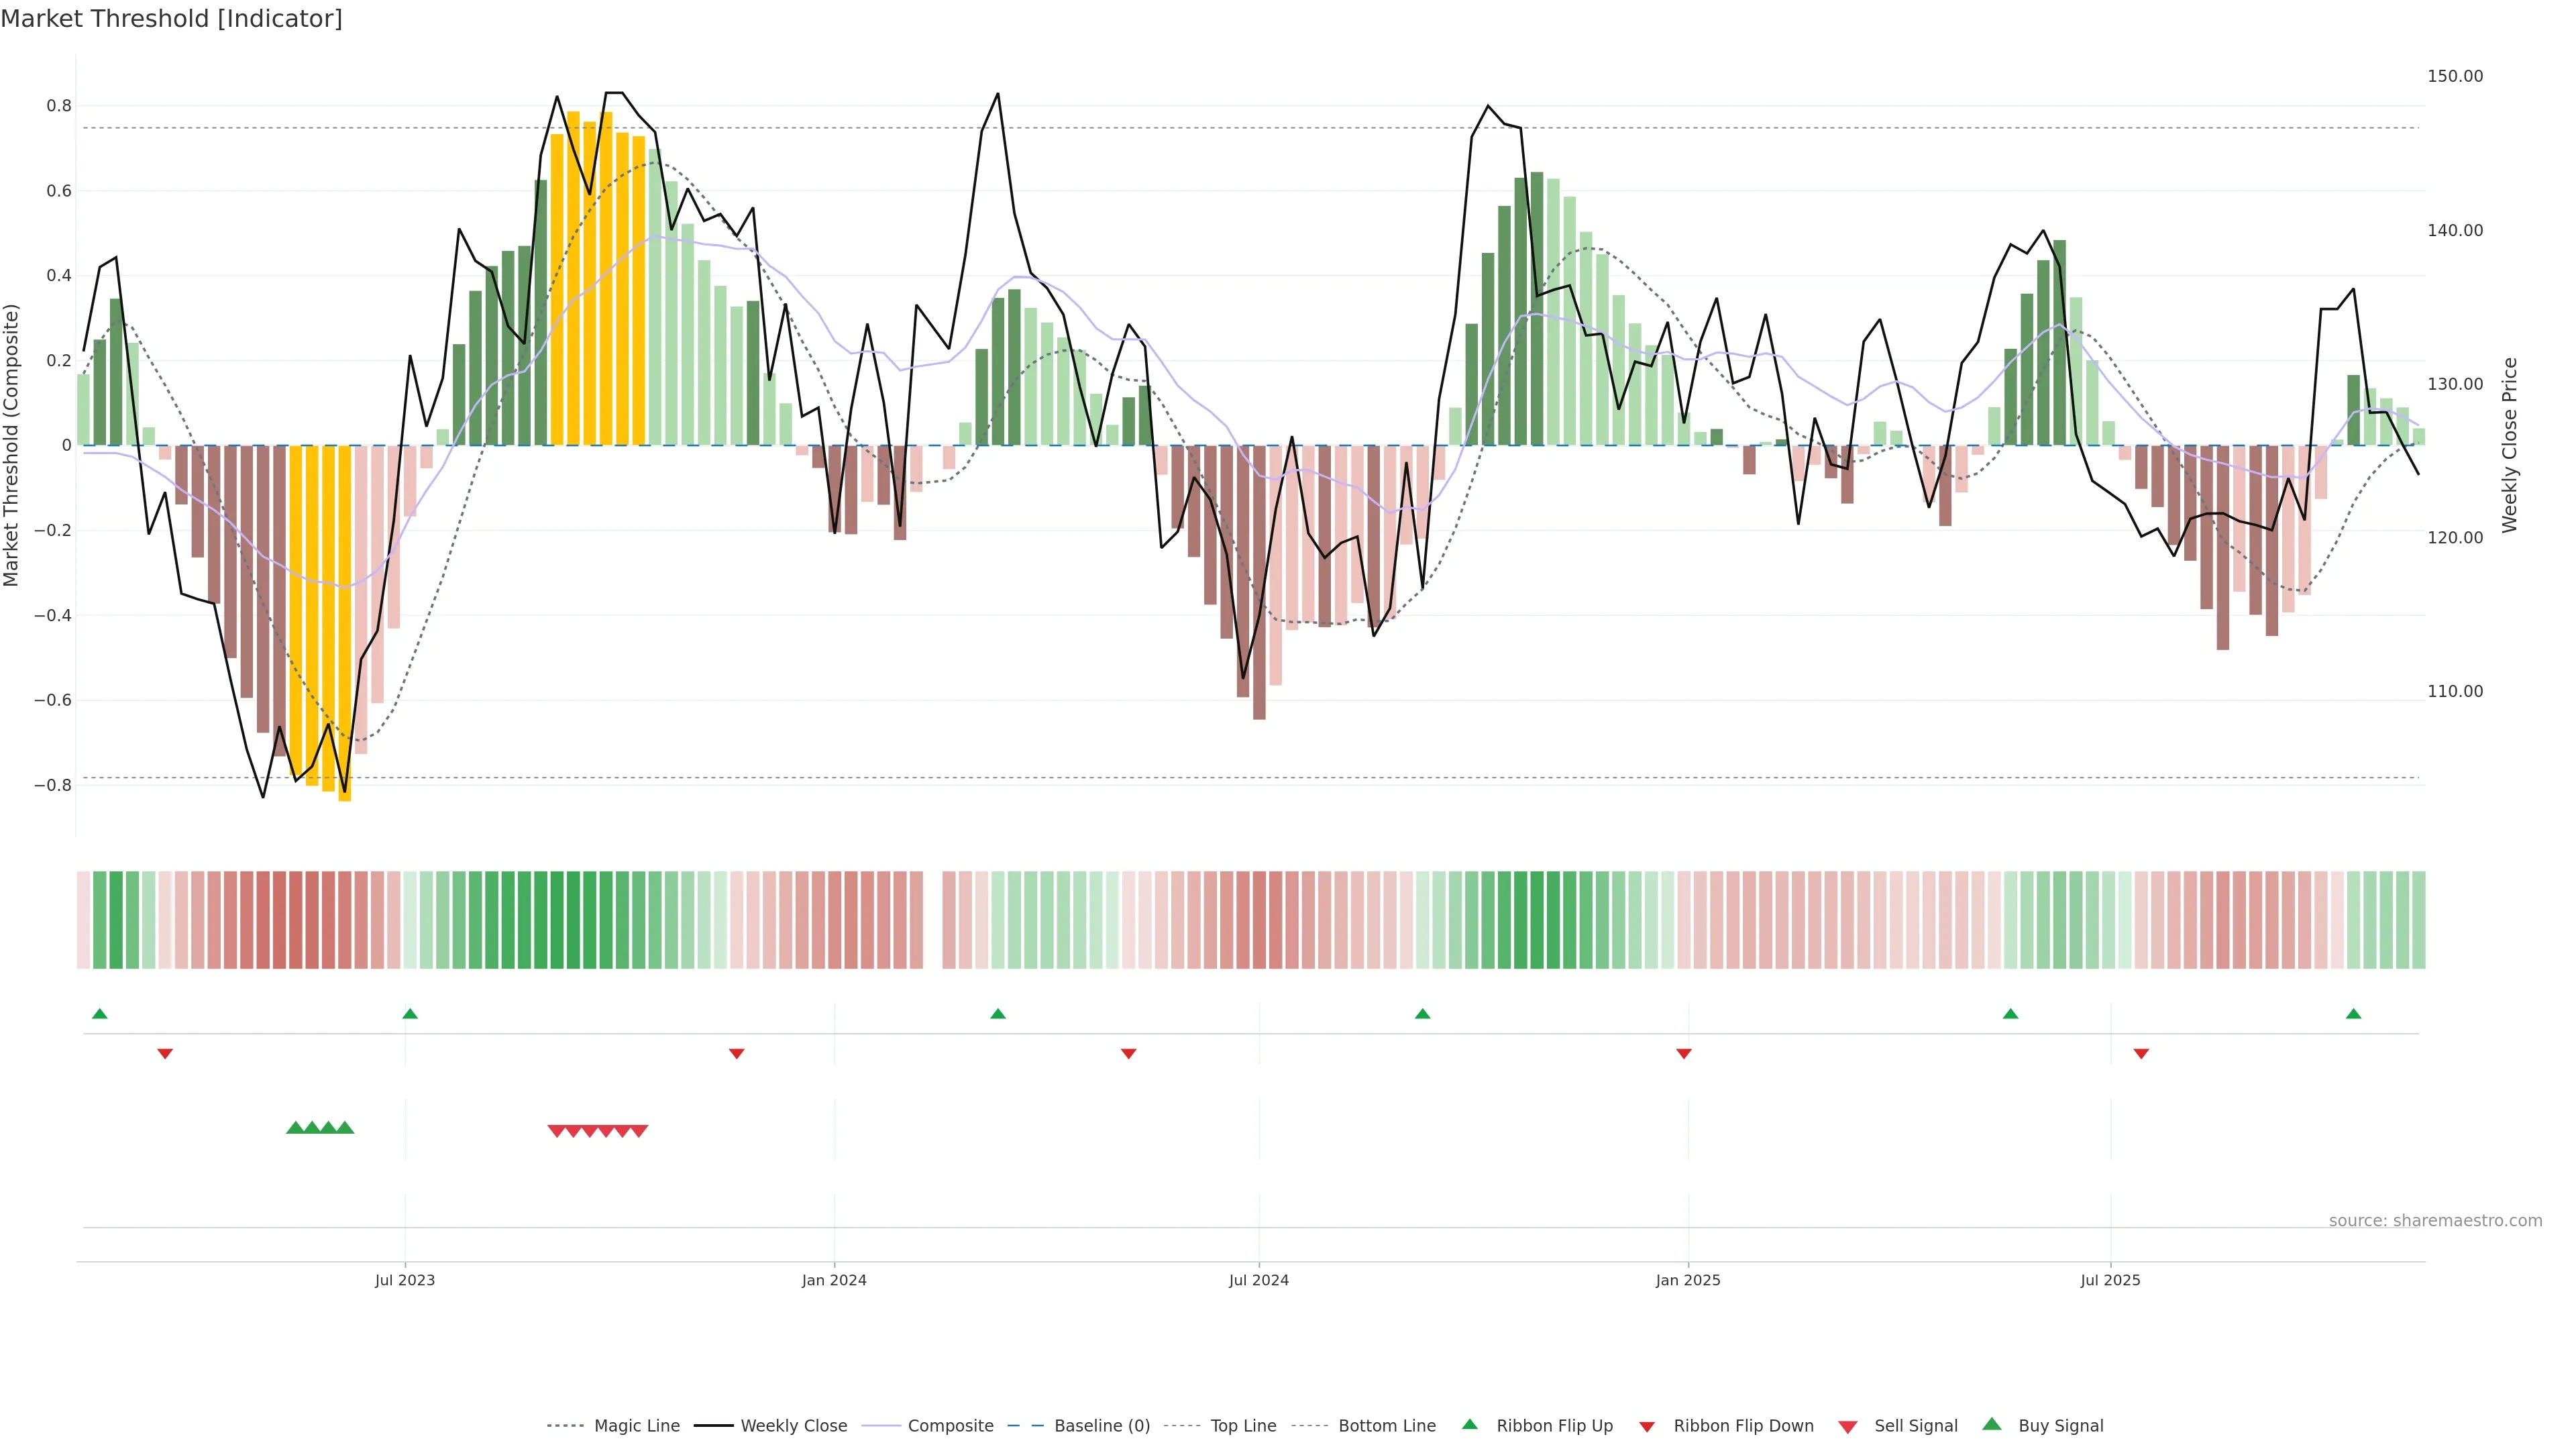Hide the Top Line legend entry

point(1243,1426)
